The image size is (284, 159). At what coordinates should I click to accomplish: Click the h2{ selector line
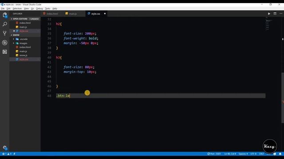(59, 24)
